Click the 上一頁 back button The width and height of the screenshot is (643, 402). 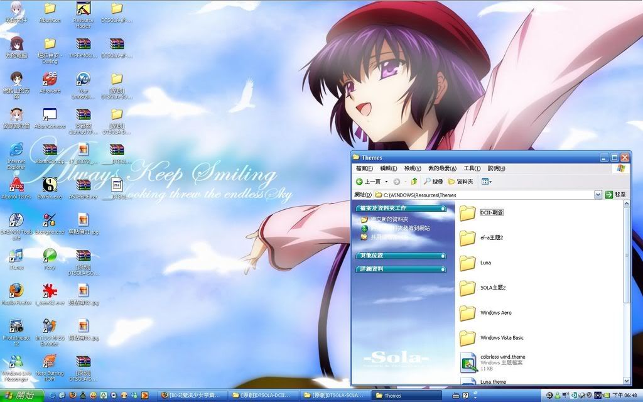point(368,182)
